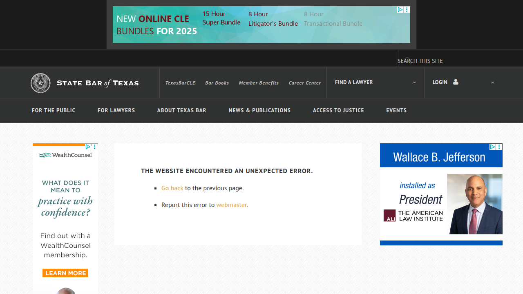Open the Career Center link

pyautogui.click(x=305, y=83)
